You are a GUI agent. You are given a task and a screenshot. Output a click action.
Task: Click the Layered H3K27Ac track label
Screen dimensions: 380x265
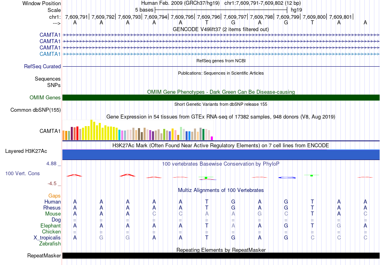click(26, 151)
